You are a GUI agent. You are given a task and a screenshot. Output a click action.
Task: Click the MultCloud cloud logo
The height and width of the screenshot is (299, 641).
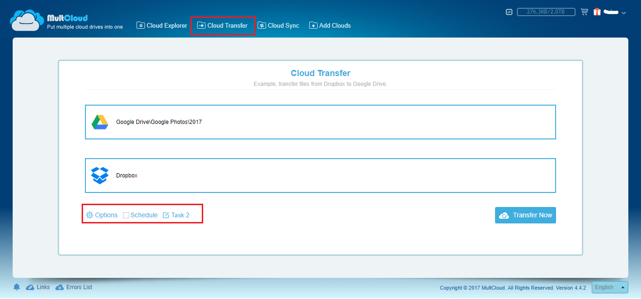point(27,20)
